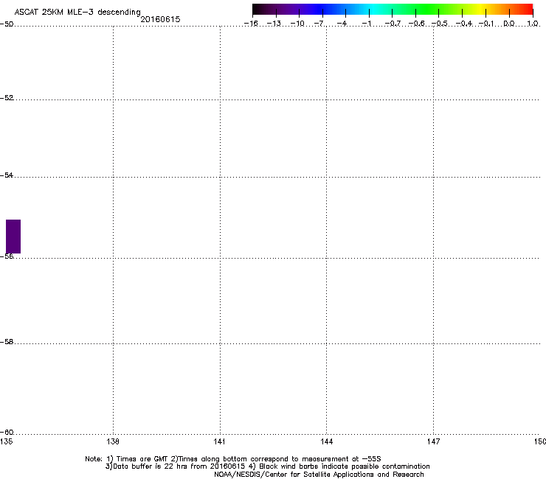The height and width of the screenshot is (479, 546).
Task: Click the -1 color scale label
Action: pos(366,24)
